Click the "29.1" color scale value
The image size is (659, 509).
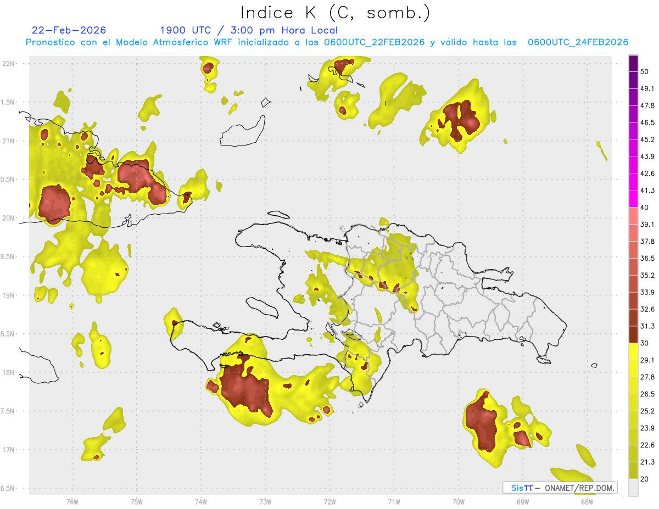pyautogui.click(x=647, y=360)
